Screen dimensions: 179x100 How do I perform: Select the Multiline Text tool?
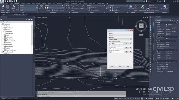point(14,8)
